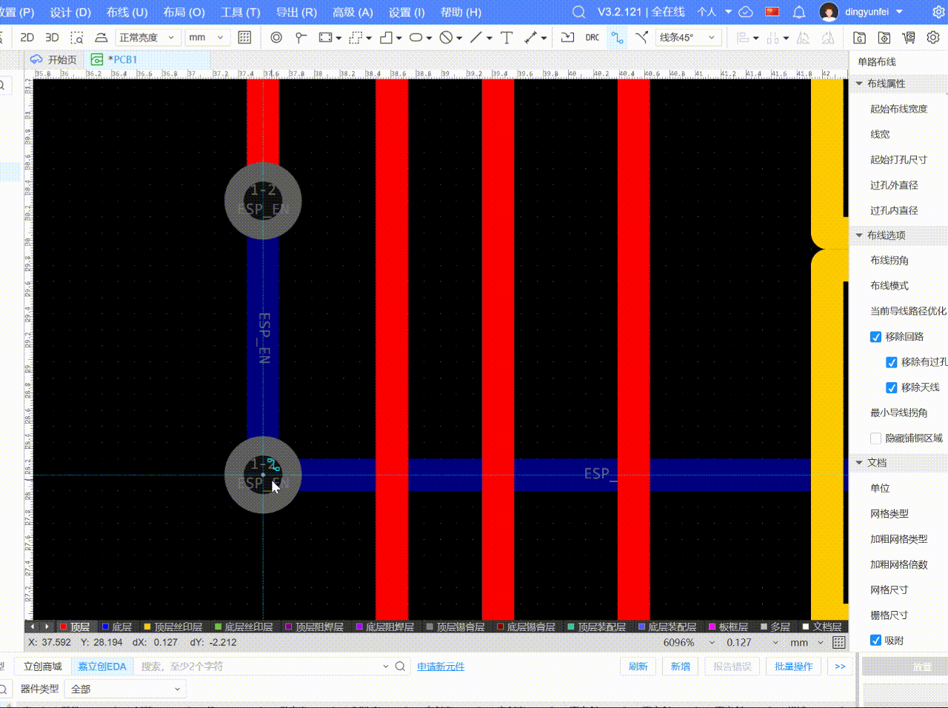Image resolution: width=948 pixels, height=708 pixels.
Task: Uncheck the 移除天线 option
Action: pyautogui.click(x=892, y=388)
